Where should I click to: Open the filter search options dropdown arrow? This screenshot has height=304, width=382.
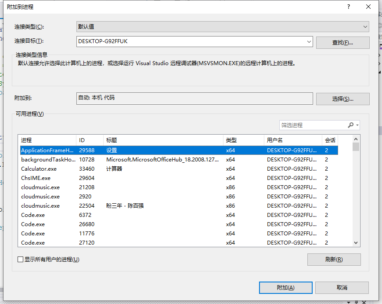click(357, 125)
